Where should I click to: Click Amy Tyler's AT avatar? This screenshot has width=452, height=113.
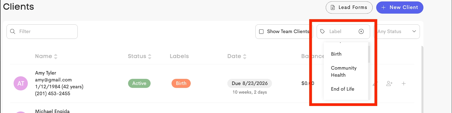point(21,84)
